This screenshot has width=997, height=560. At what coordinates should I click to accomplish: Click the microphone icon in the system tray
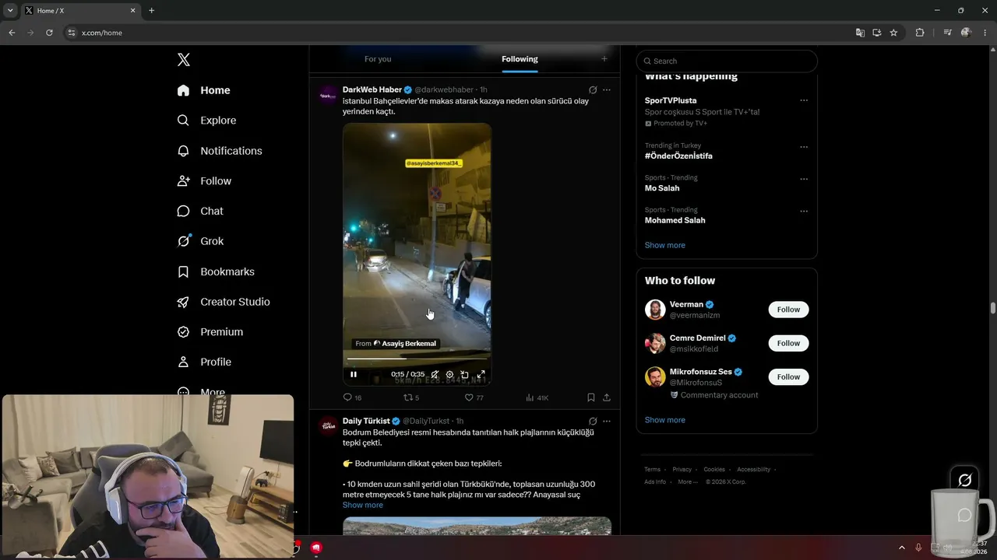pyautogui.click(x=919, y=548)
